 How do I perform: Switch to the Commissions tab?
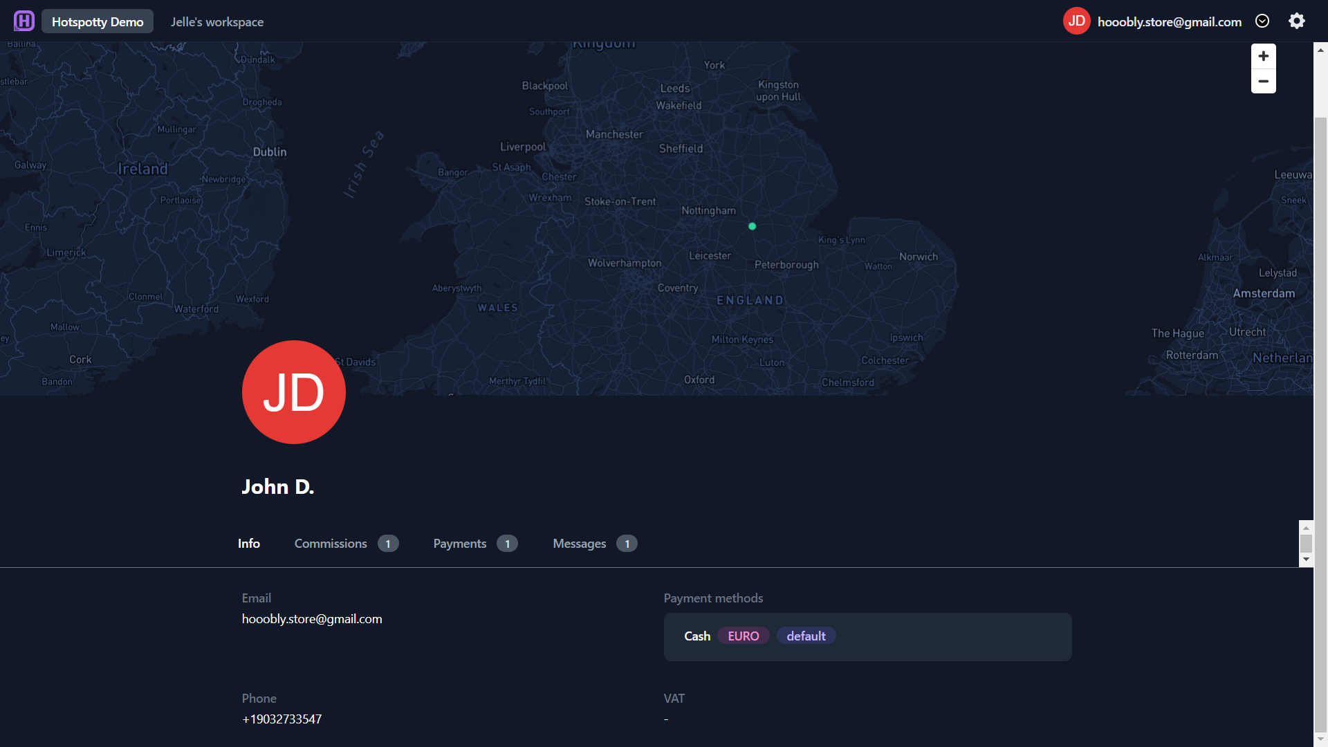[347, 544]
